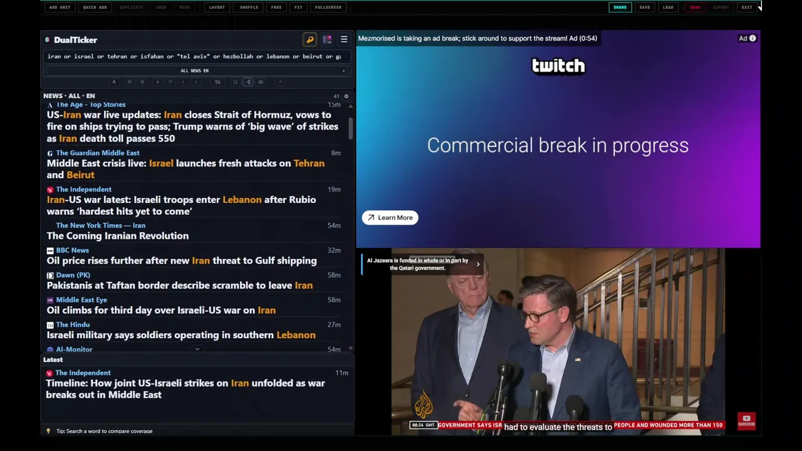Click QUICK ADD in top toolbar
Viewport: 802px width, 451px height.
pos(95,8)
